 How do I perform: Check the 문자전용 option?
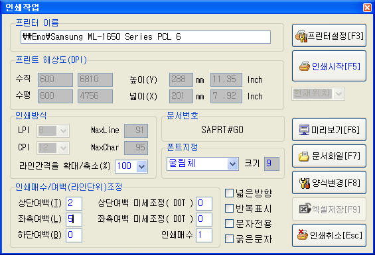point(229,224)
